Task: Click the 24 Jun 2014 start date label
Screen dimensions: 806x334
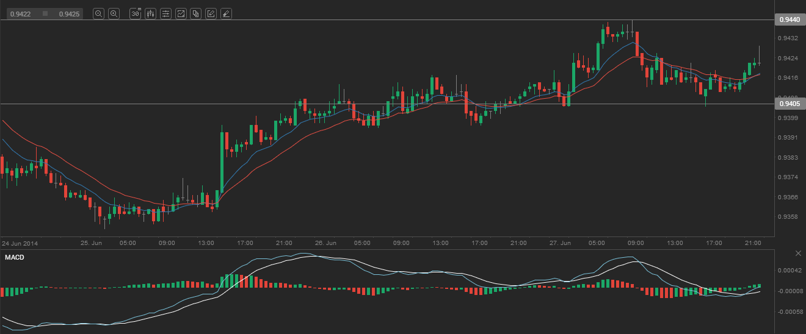Action: (21, 243)
